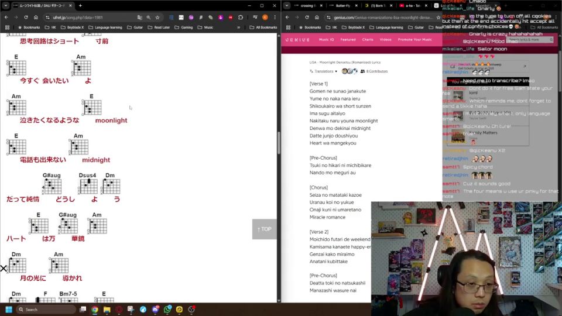This screenshot has height=316, width=562.
Task: Open OBS Studio from the taskbar
Action: pos(192,310)
